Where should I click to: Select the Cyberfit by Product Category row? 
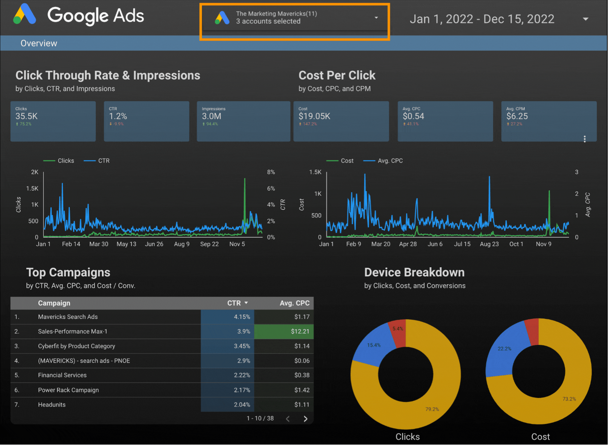162,346
